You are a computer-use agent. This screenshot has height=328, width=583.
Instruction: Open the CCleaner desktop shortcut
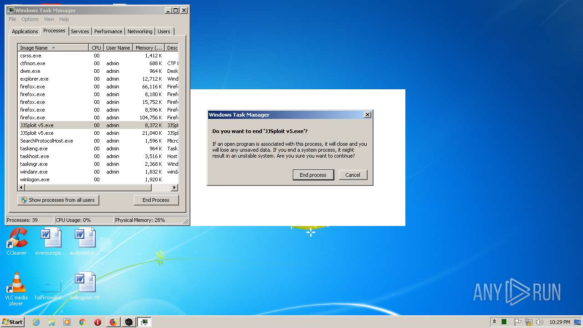(16, 241)
